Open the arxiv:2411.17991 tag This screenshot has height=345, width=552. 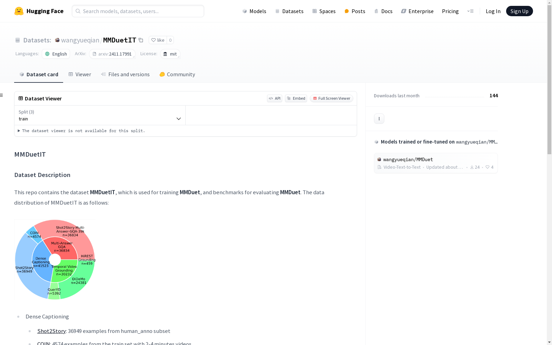(112, 54)
